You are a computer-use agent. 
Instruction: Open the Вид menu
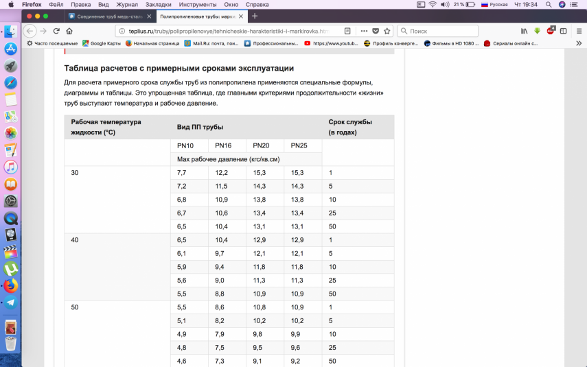[103, 5]
